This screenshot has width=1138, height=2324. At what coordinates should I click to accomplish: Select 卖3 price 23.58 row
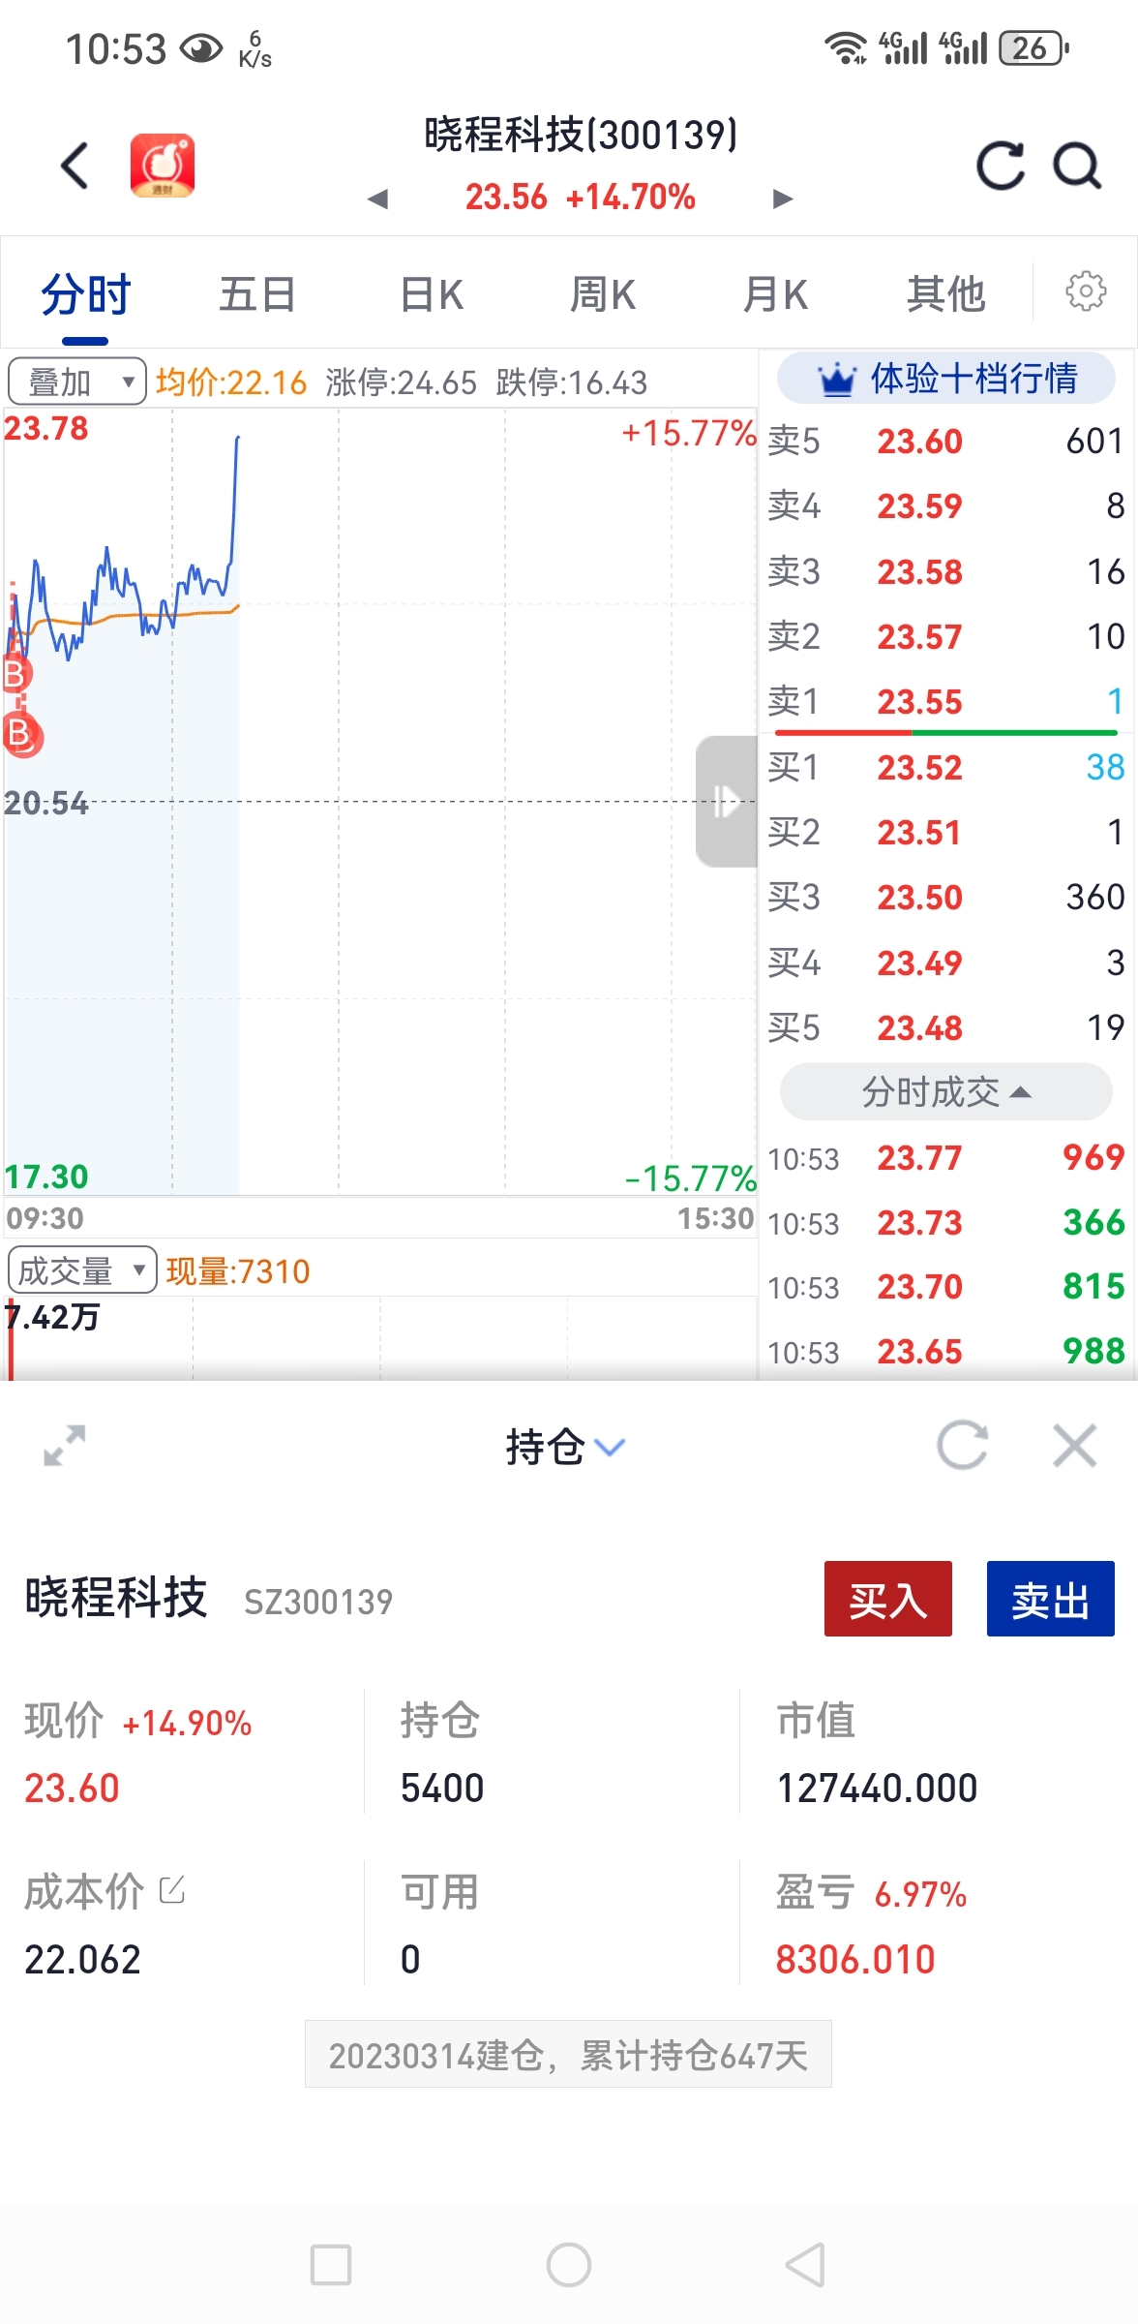click(x=946, y=572)
